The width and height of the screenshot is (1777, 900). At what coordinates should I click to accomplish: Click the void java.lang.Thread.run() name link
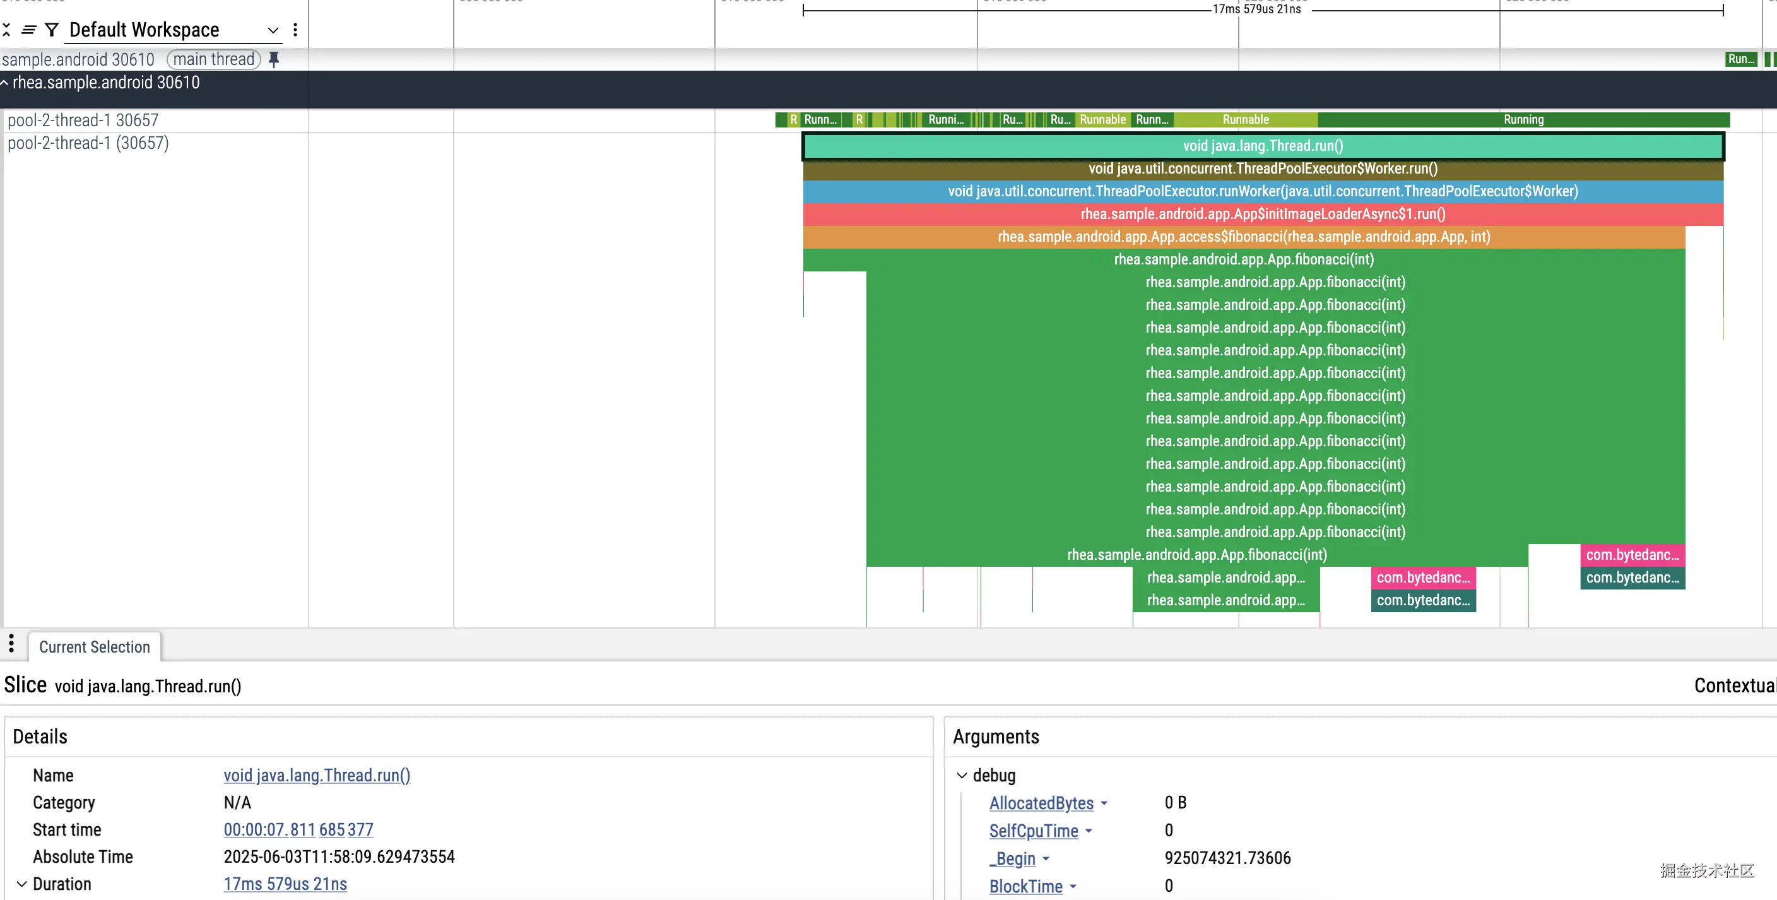[x=317, y=775]
